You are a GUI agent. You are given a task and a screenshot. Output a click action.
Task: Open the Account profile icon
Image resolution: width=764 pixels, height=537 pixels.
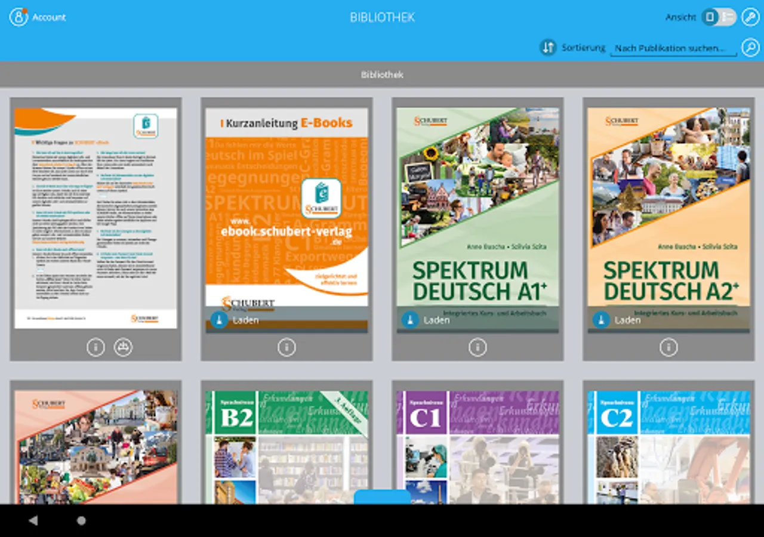[x=19, y=17]
